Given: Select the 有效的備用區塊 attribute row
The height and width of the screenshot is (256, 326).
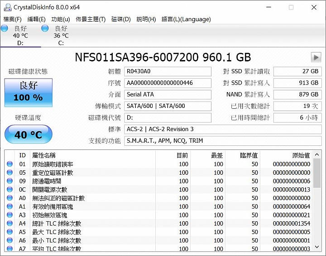Looking at the screenshot, I should click(x=158, y=206).
